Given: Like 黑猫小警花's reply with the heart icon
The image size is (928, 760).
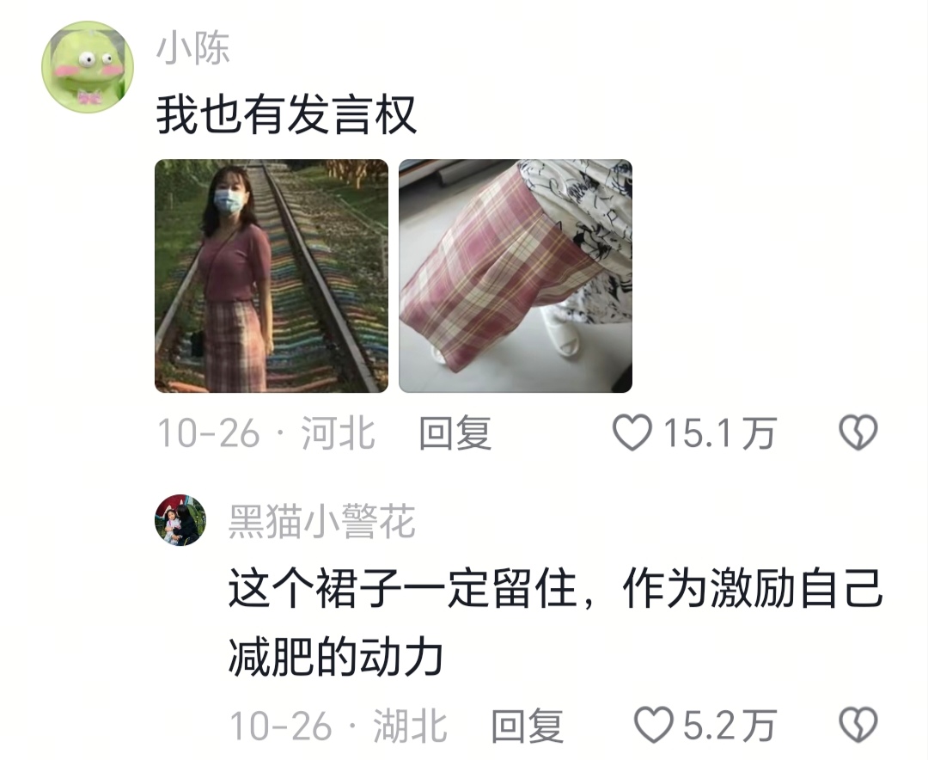Looking at the screenshot, I should [653, 725].
